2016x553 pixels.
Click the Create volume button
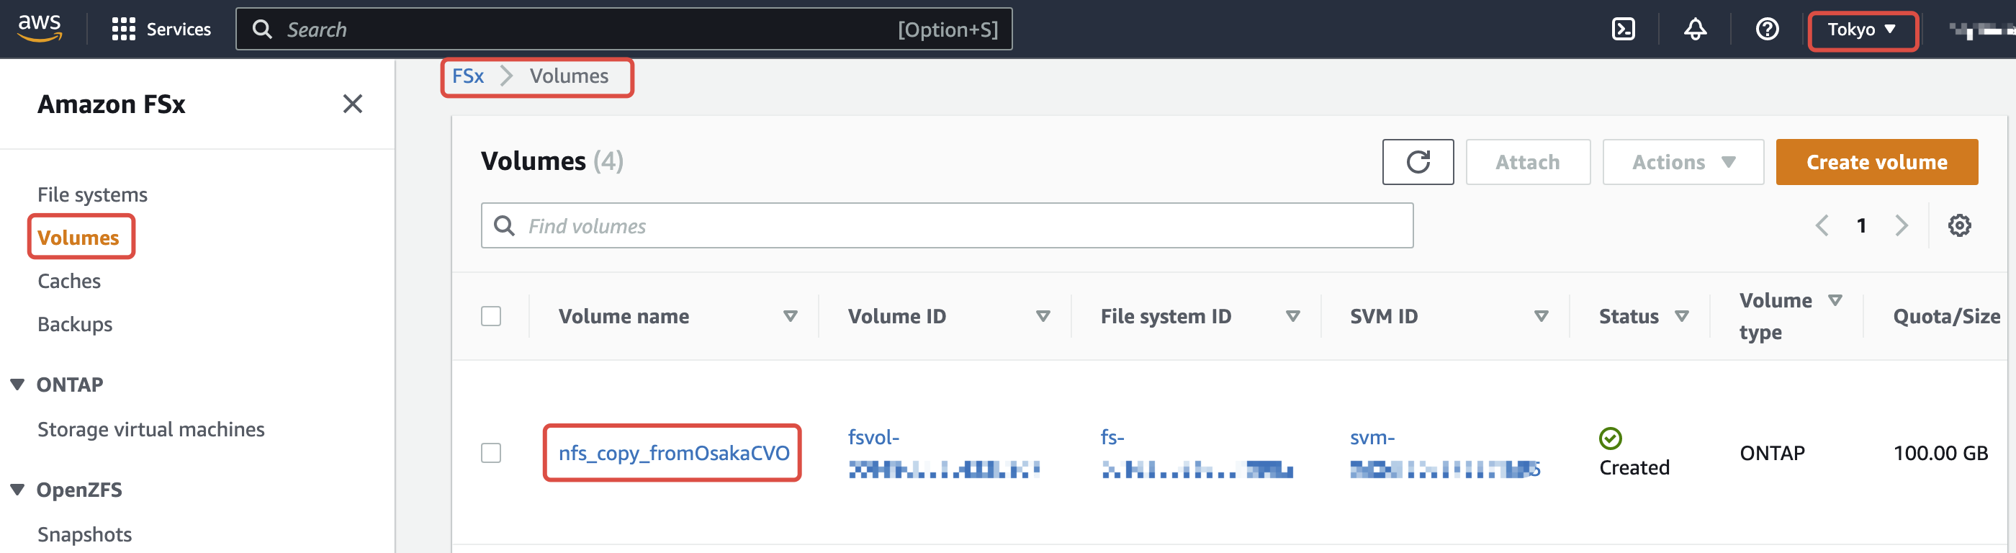1877,162
